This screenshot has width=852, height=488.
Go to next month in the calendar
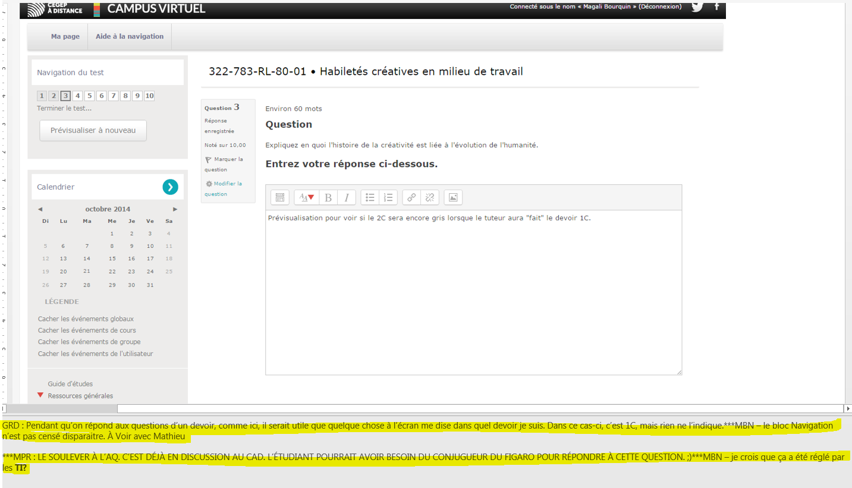[x=175, y=209]
